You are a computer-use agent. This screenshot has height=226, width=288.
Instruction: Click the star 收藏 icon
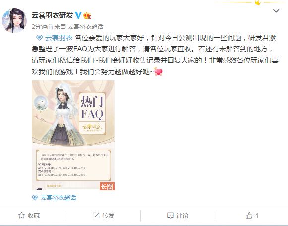(x=21, y=216)
